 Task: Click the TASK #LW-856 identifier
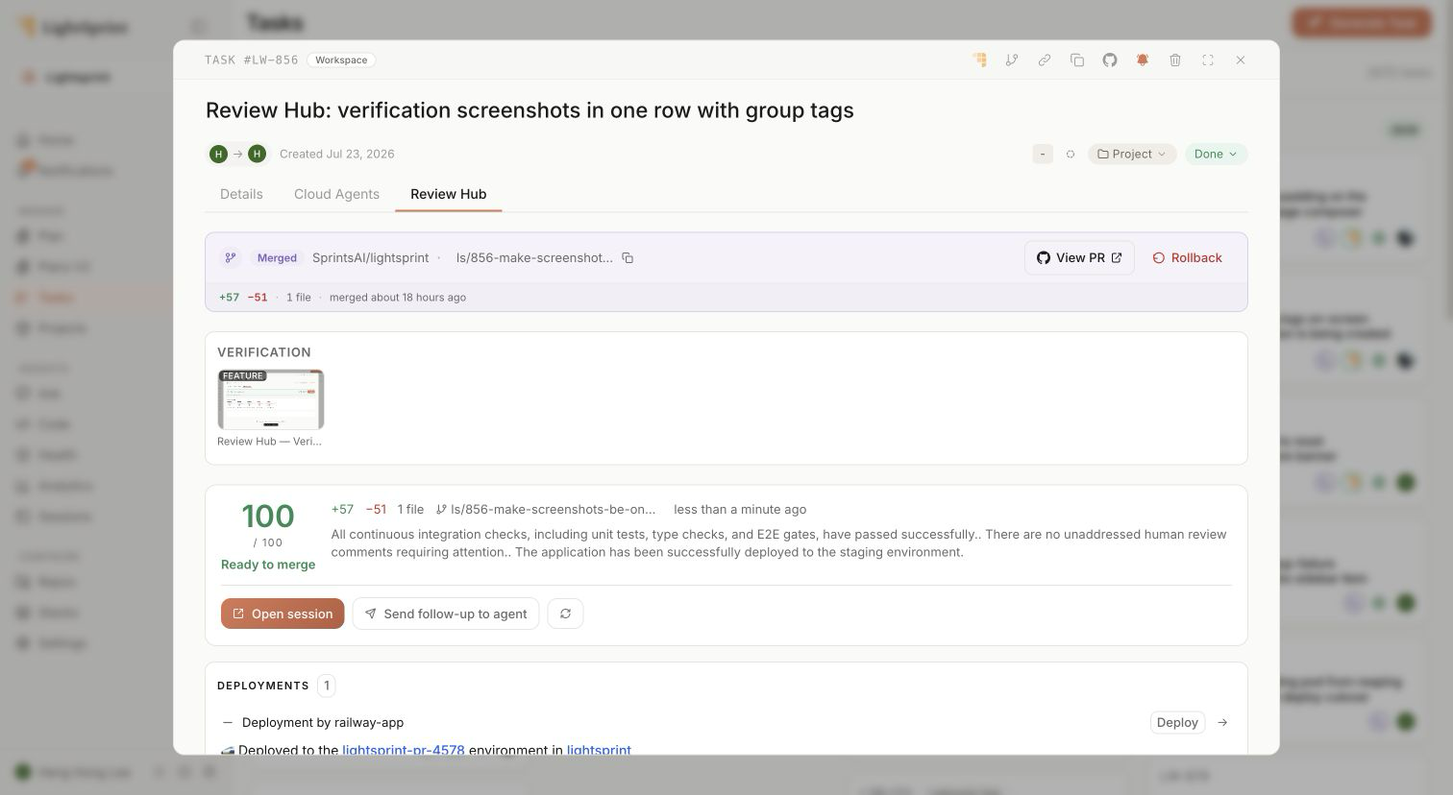point(252,60)
